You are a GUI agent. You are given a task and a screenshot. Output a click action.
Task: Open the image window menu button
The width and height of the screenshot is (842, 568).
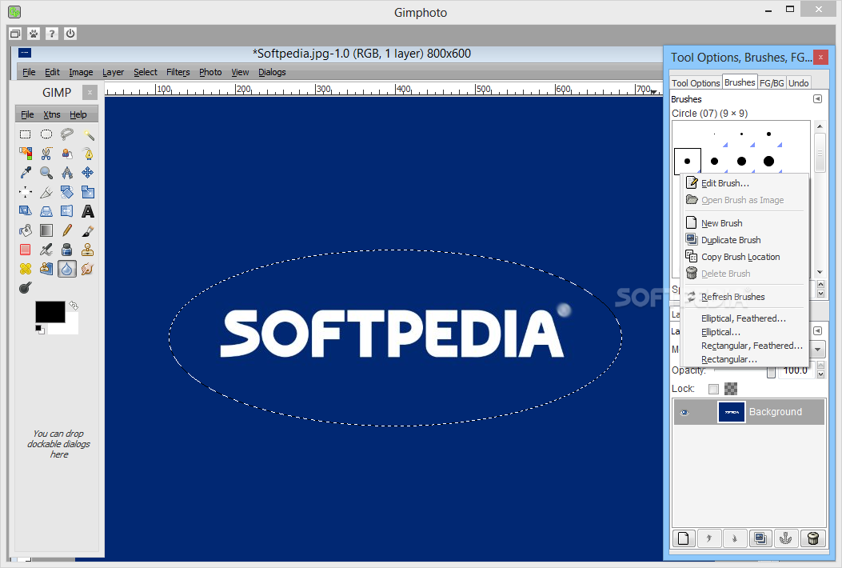tap(25, 53)
